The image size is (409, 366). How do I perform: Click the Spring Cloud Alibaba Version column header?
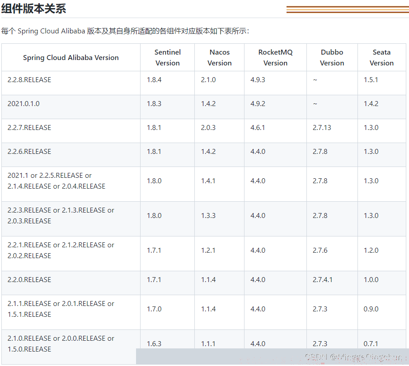[x=71, y=58]
